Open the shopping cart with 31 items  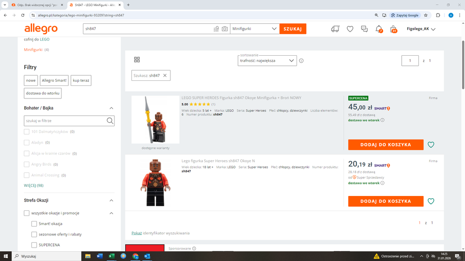393,29
